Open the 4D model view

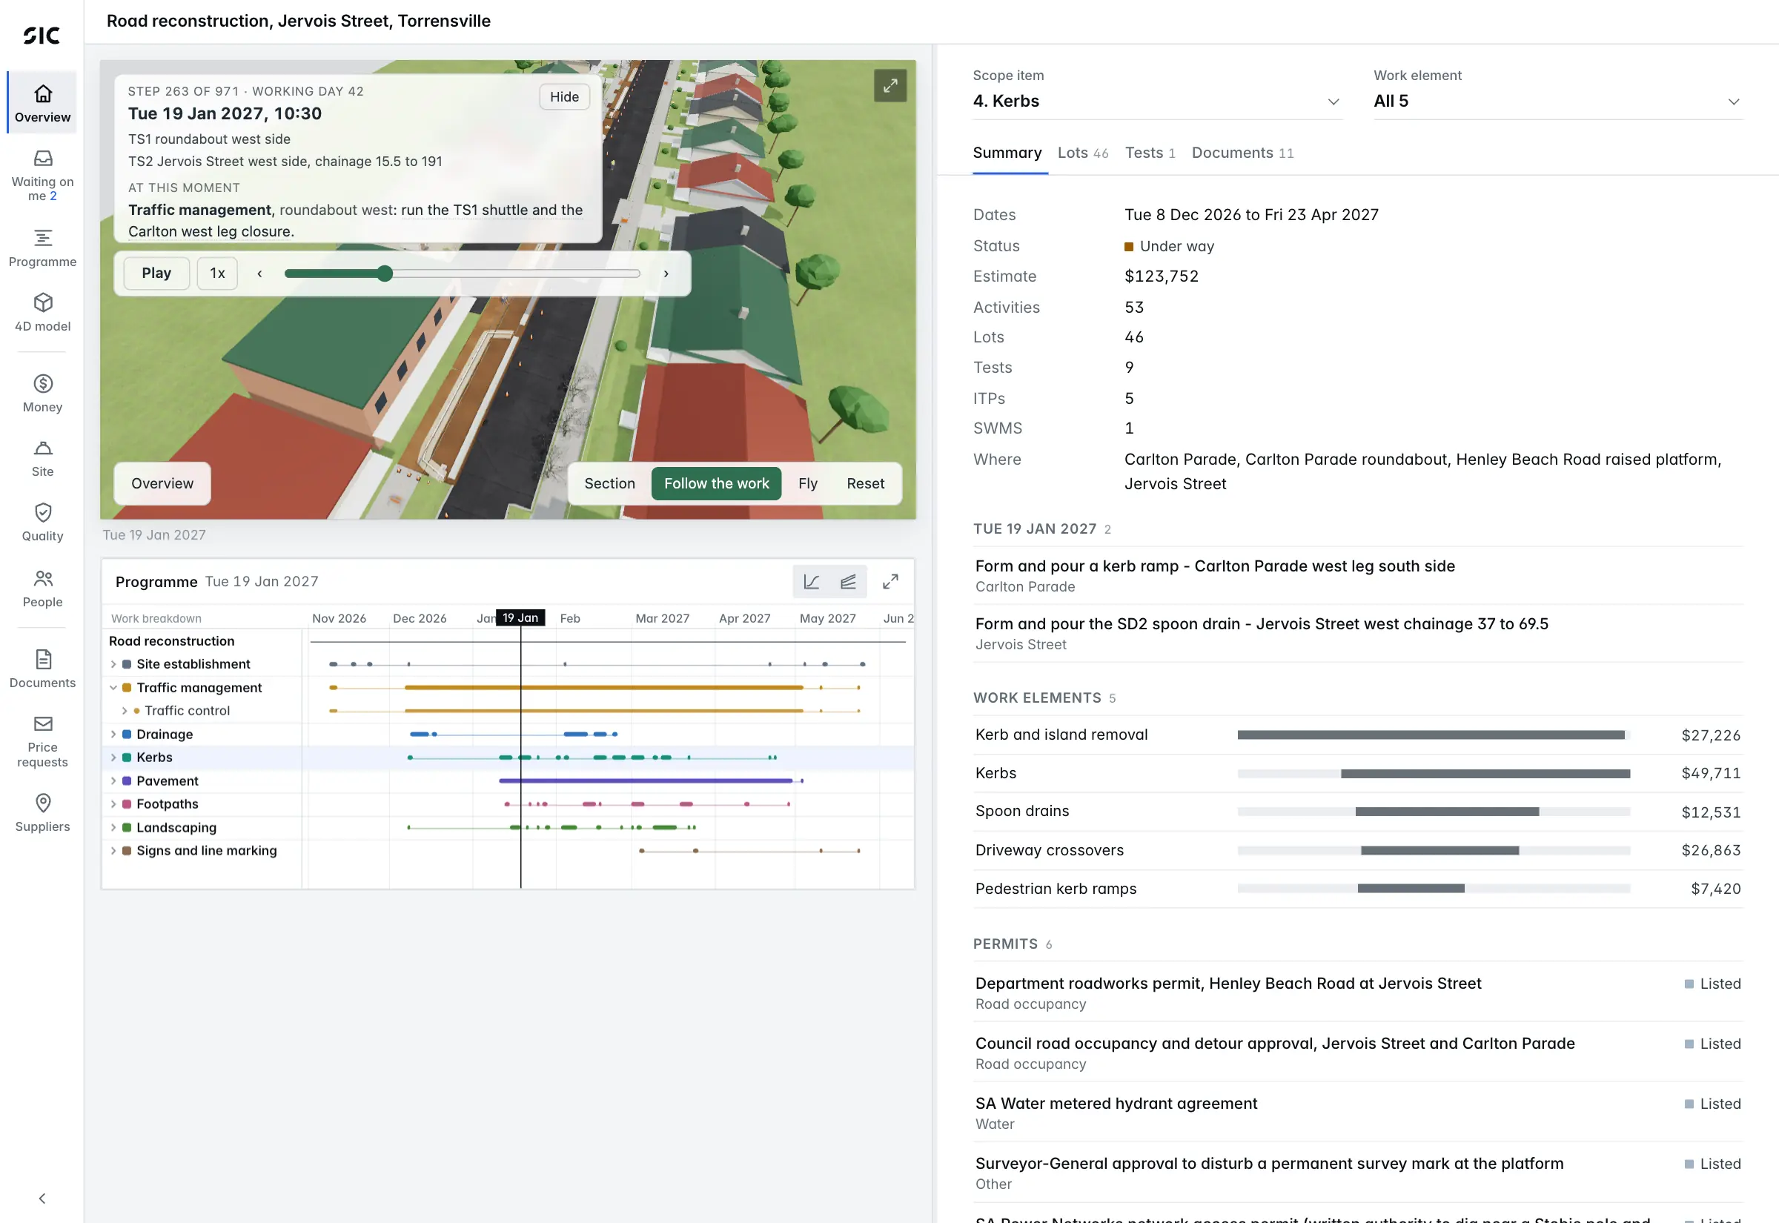coord(43,313)
